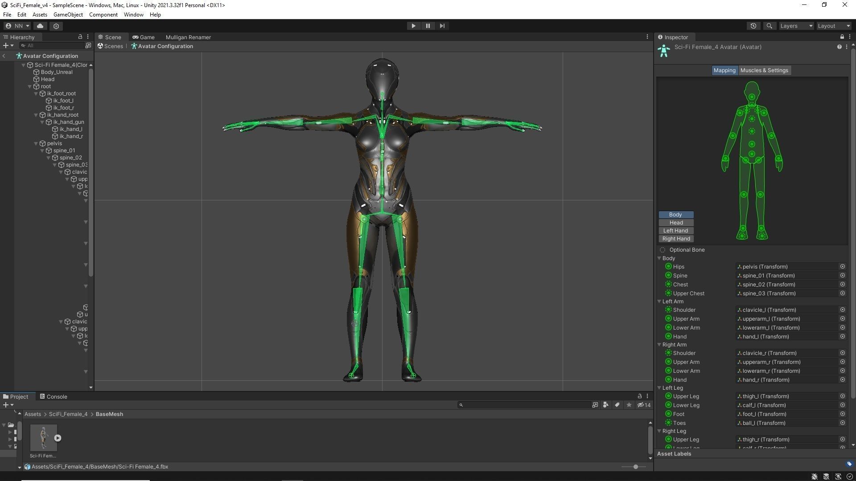Click the Asset Labels tag icon
Screen dimensions: 856x481
849,464
